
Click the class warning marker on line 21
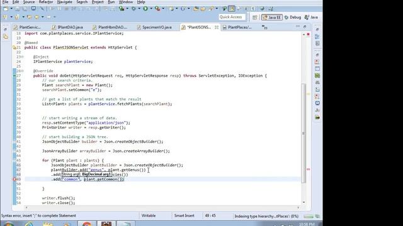click(x=14, y=48)
